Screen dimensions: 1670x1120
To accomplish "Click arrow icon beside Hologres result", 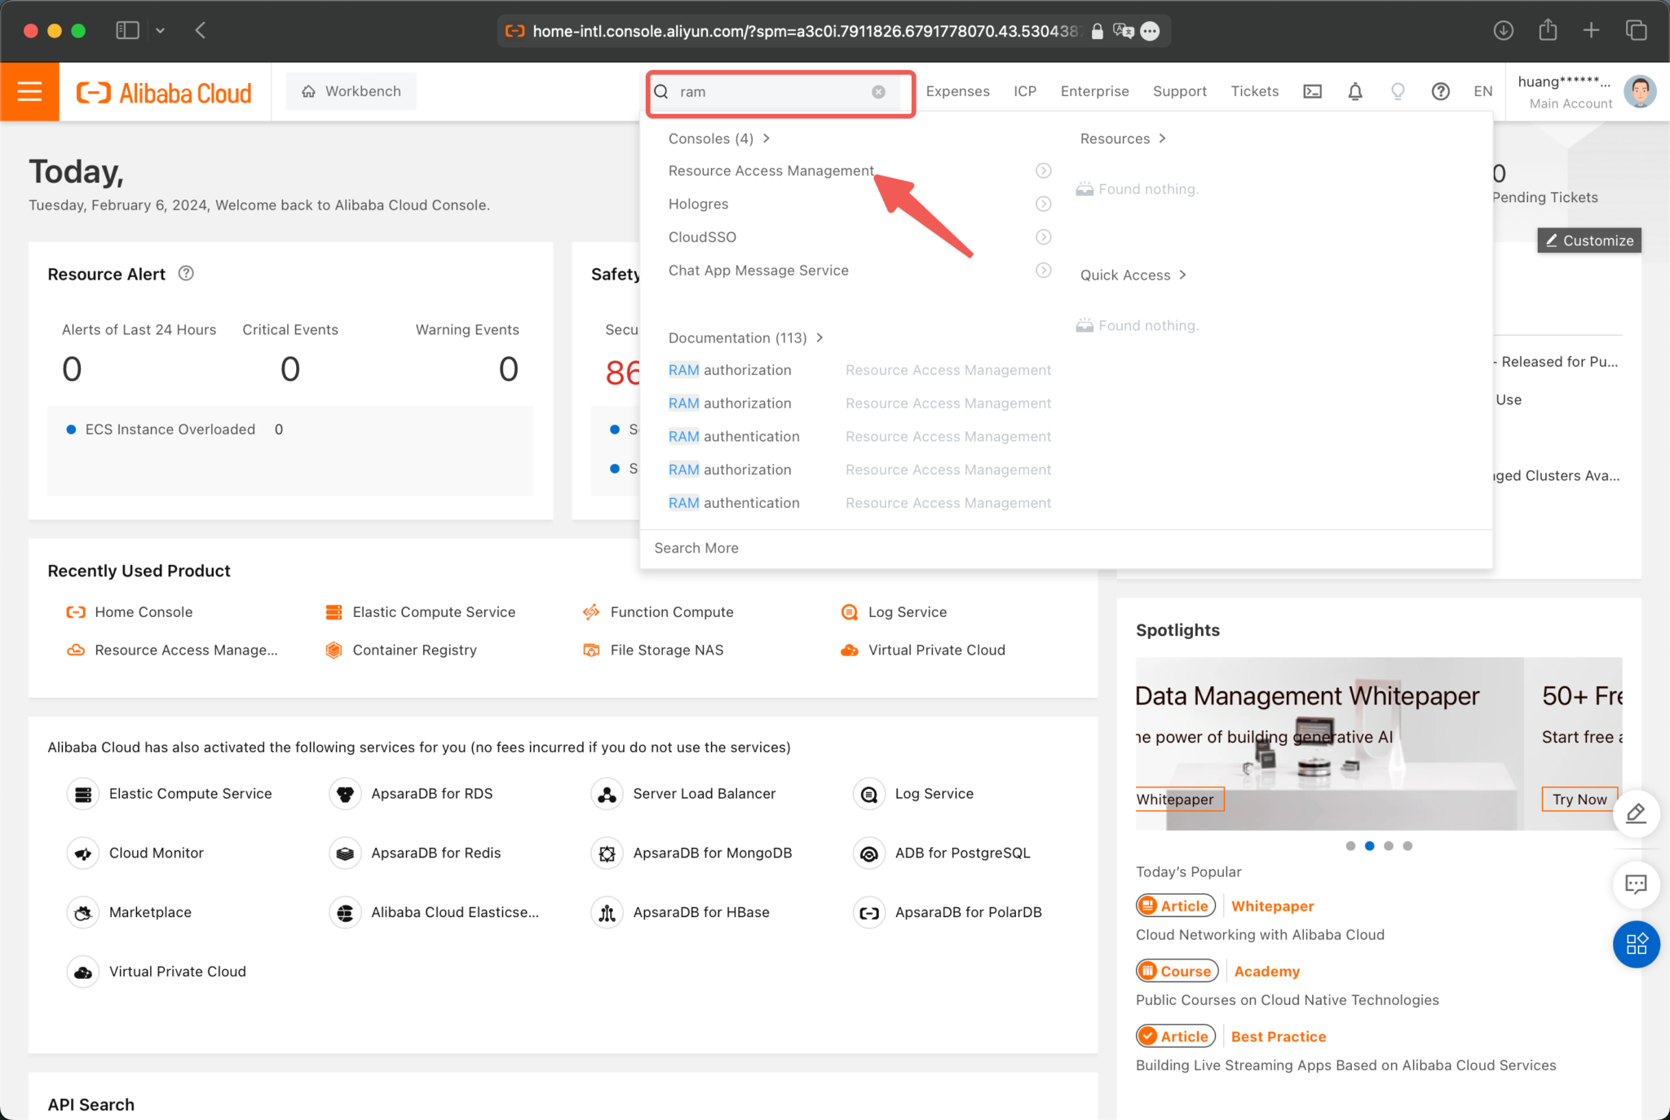I will (x=1043, y=204).
